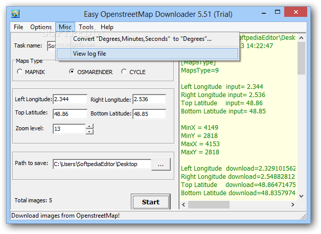Viewport: 321px width, 234px height.
Task: Maximize the Downloader window
Action: coord(278,12)
